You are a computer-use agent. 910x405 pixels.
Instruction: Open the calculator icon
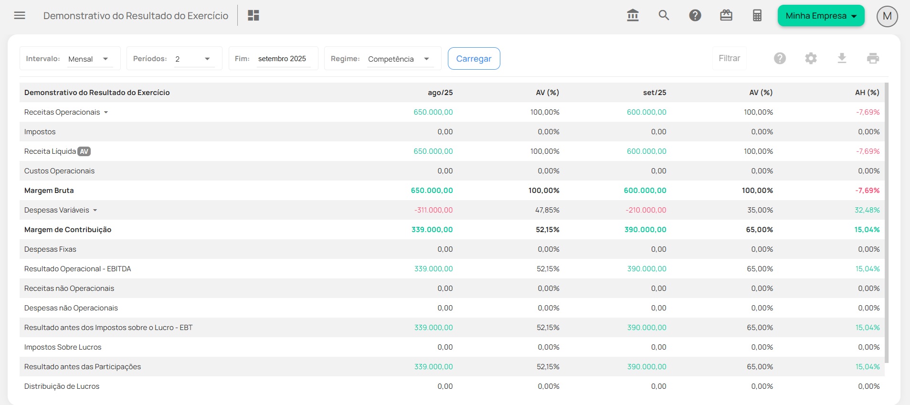[x=757, y=16]
